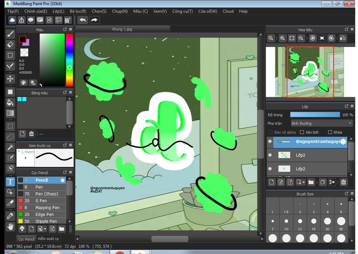Screen dimensions: 358x254
Task: Select the Move tool
Action: [10, 79]
